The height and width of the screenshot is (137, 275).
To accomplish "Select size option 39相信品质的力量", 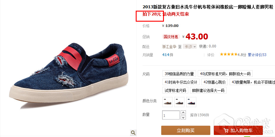I will tap(179, 74).
